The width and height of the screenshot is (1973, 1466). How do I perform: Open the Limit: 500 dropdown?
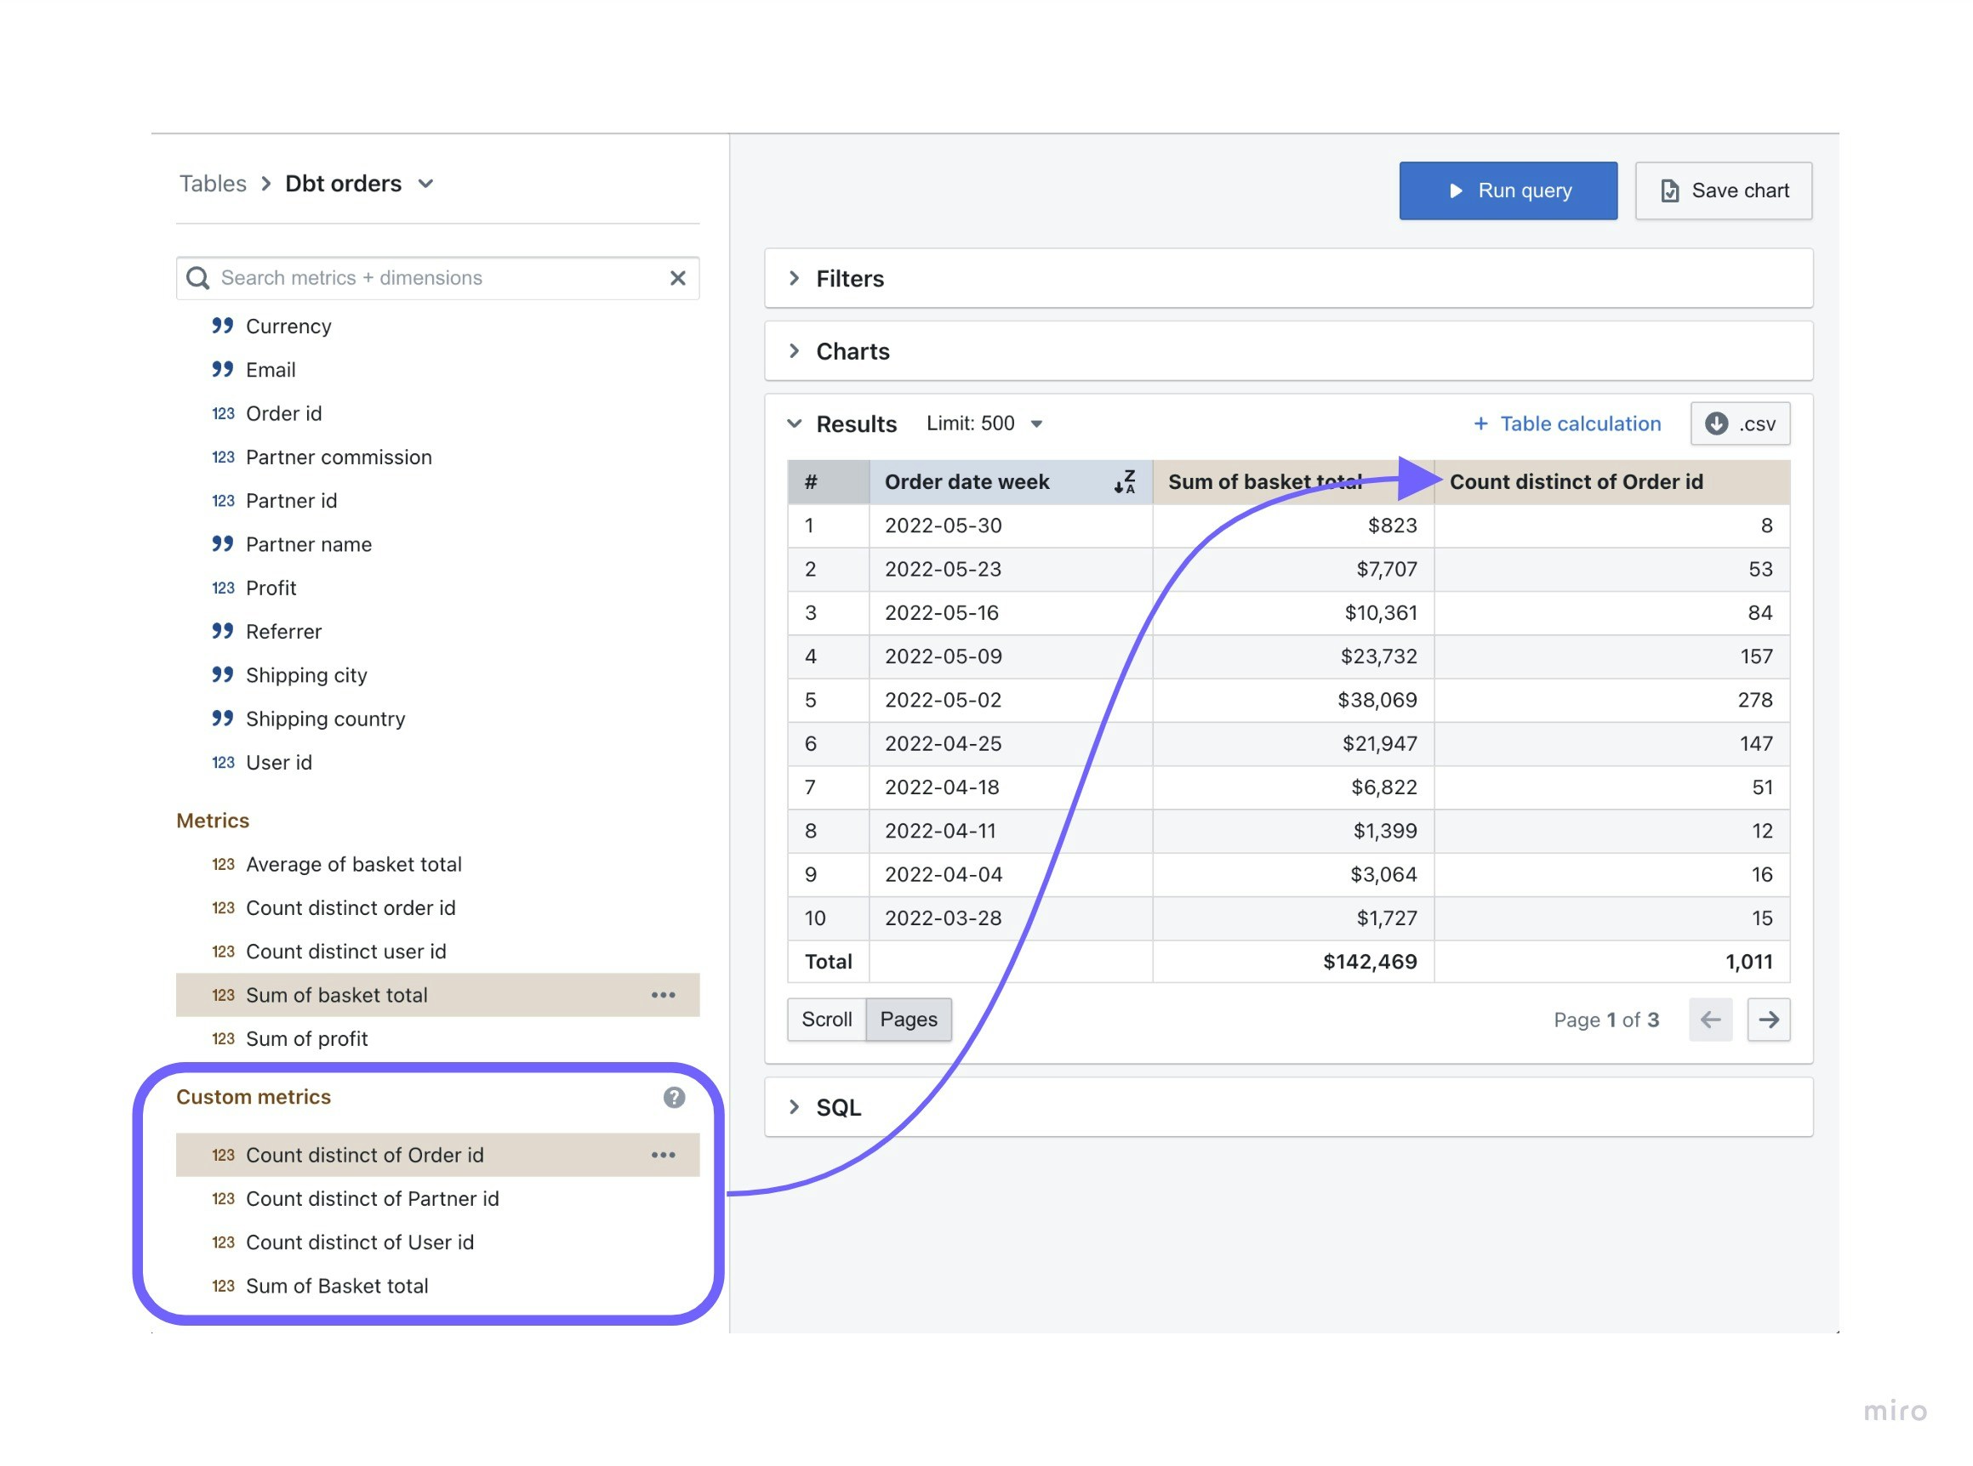click(984, 424)
